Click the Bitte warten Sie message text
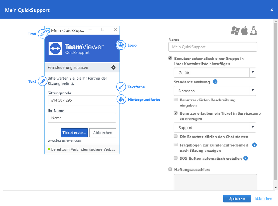This screenshot has height=206, width=278. point(77,81)
